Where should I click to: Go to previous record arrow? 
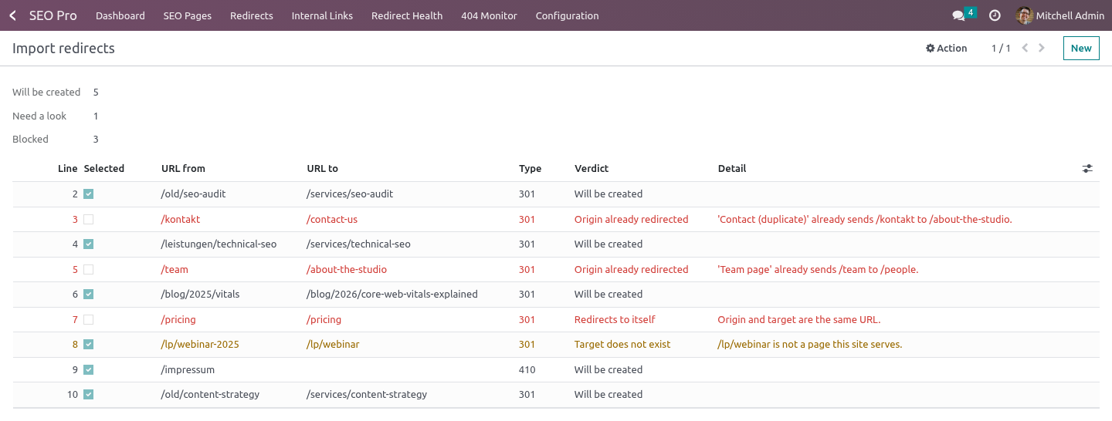click(1025, 48)
